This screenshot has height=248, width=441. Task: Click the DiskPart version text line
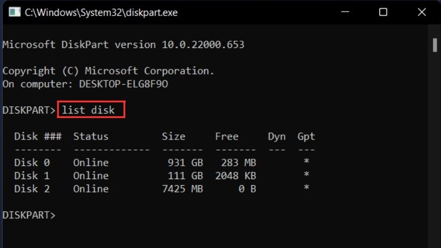(x=123, y=44)
